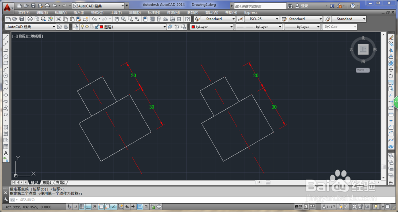
Task: Click the red layer color swatch of 图层1
Action: point(101,27)
